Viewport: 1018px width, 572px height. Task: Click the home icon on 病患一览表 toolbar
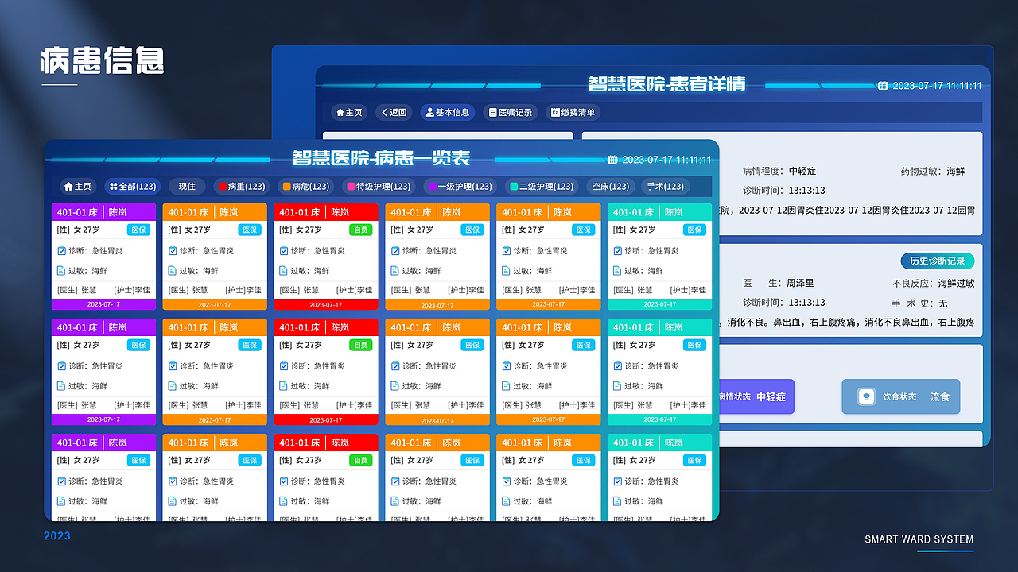(x=70, y=186)
